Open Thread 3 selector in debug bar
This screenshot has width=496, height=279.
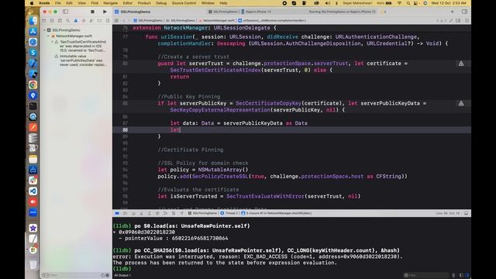pos(229,214)
